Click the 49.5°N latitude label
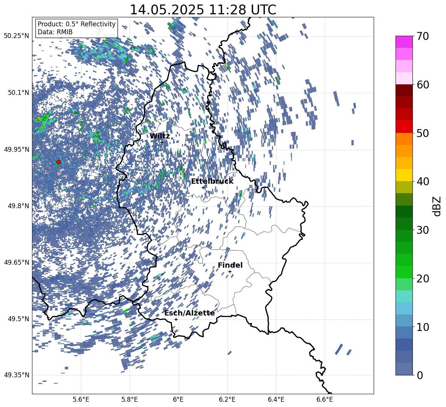446x407 pixels. (18, 319)
